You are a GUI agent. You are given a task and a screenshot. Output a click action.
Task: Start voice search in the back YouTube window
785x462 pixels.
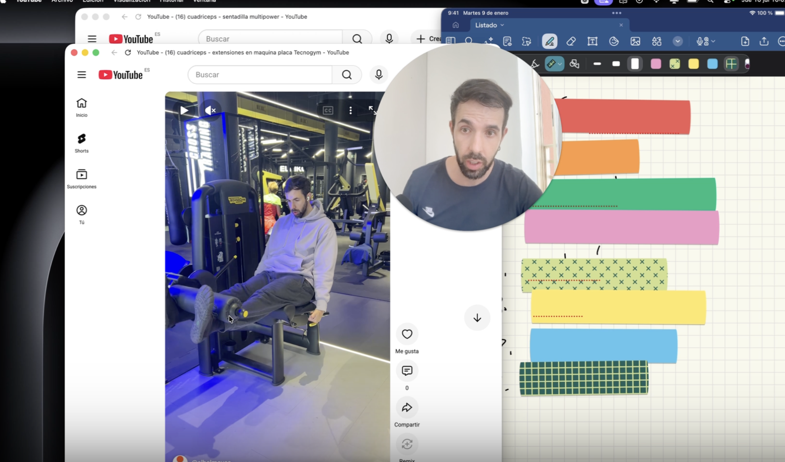[x=389, y=39]
